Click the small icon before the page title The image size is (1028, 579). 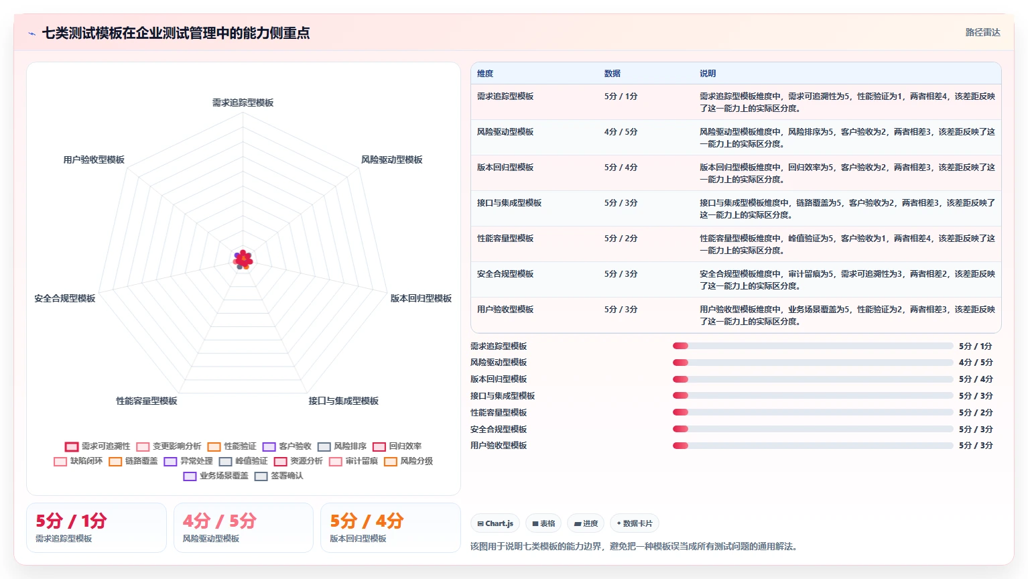[x=31, y=34]
